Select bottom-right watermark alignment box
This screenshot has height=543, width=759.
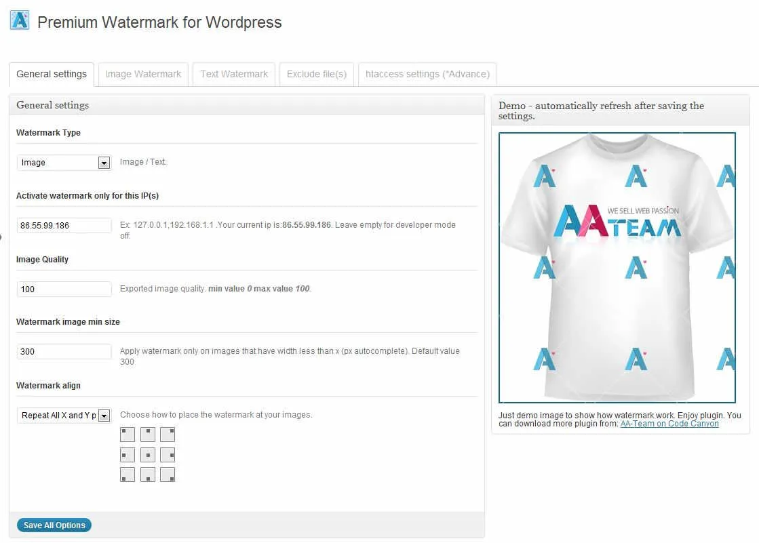click(168, 475)
